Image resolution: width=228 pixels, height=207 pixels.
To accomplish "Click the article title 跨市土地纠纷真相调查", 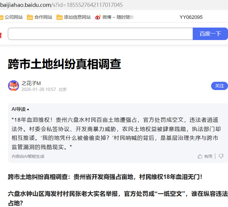I will (x=64, y=64).
